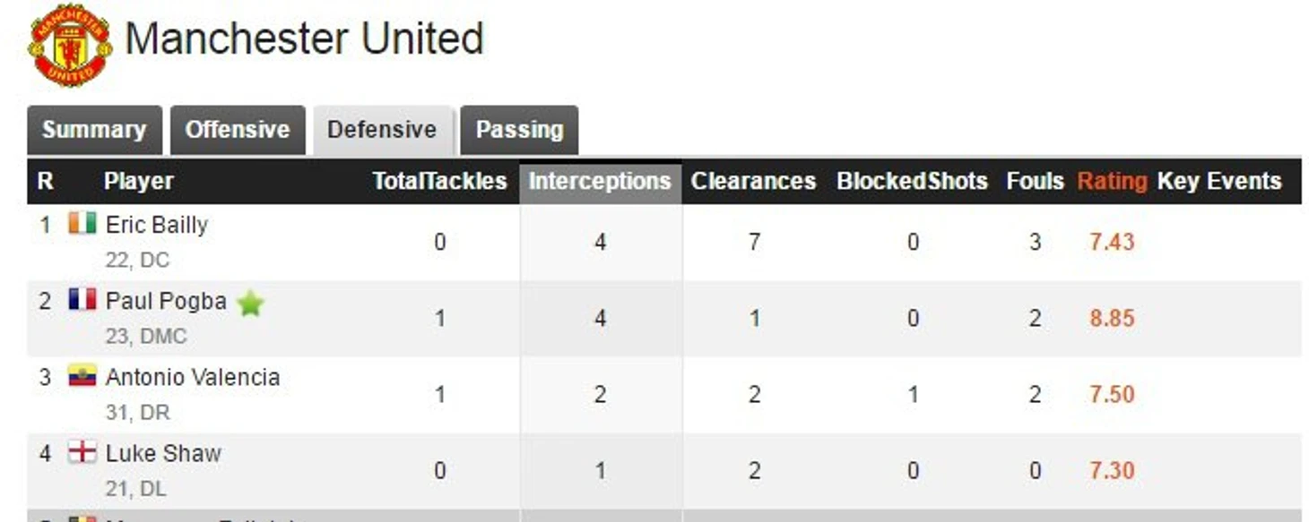1309x522 pixels.
Task: Switch to the Summary tab
Action: pyautogui.click(x=94, y=130)
